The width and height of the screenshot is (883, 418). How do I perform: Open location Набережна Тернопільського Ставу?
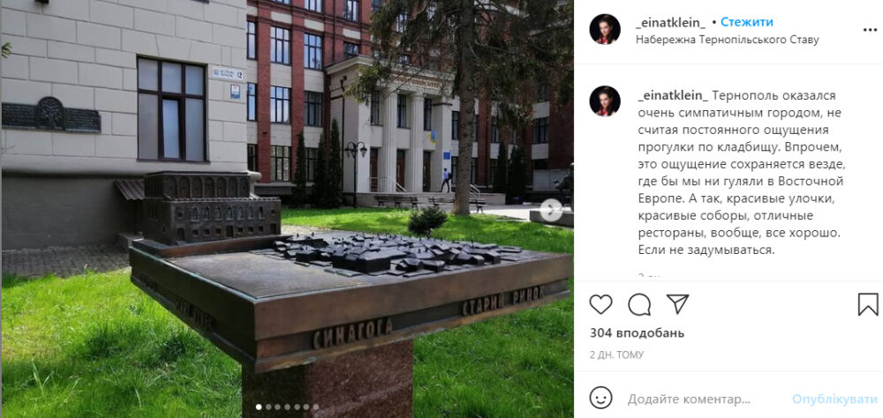pos(727,40)
